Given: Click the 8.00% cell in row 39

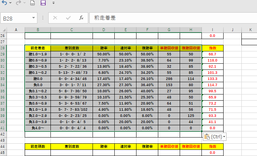Looking at the screenshot, I should tap(147, 116).
